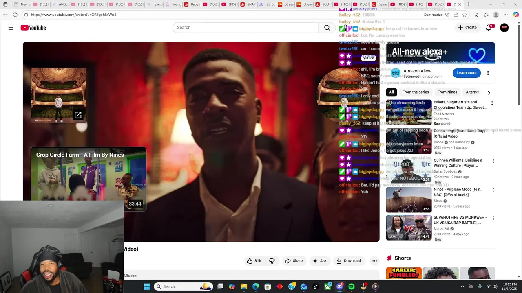522x293 pixels.
Task: Click the Amazon Alexa advertiser name
Action: click(x=417, y=71)
